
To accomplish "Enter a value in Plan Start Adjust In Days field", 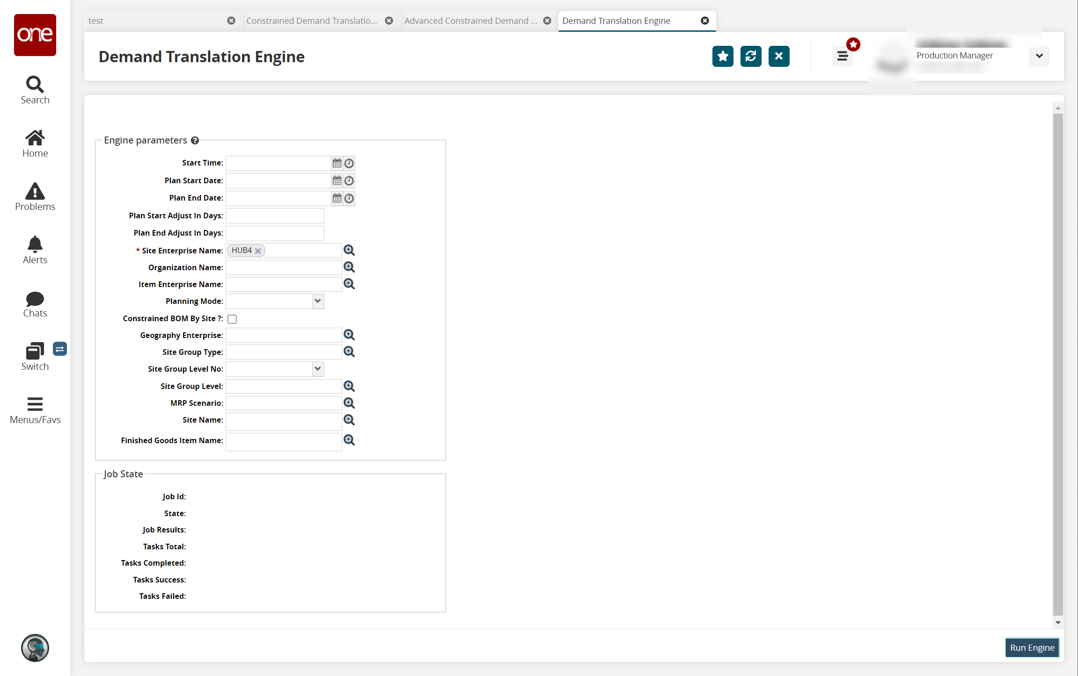I will 275,216.
